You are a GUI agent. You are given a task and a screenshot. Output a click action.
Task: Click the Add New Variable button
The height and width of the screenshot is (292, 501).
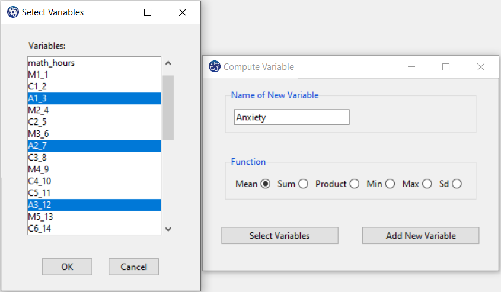[x=420, y=236]
